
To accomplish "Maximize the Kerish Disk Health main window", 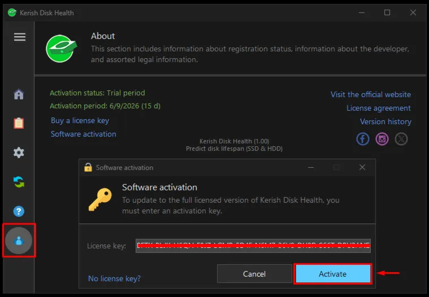I will [387, 12].
